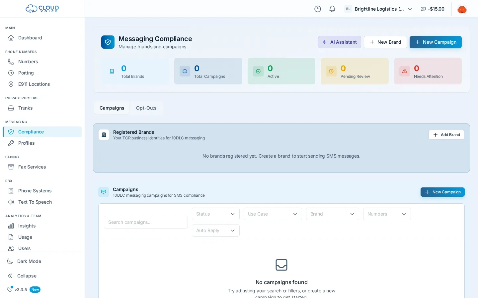Open the Brand filter dropdown
Viewport: 478px width, 298px height.
[333, 214]
